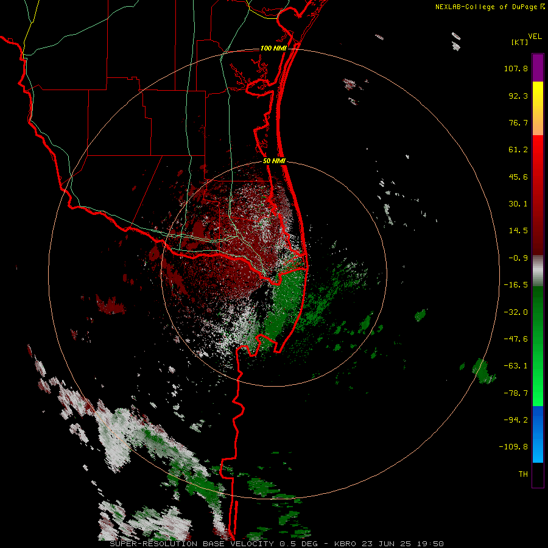Screen dimensions: 548x548
Task: Pick the green segment of the velocity bar
Action: [x=538, y=346]
